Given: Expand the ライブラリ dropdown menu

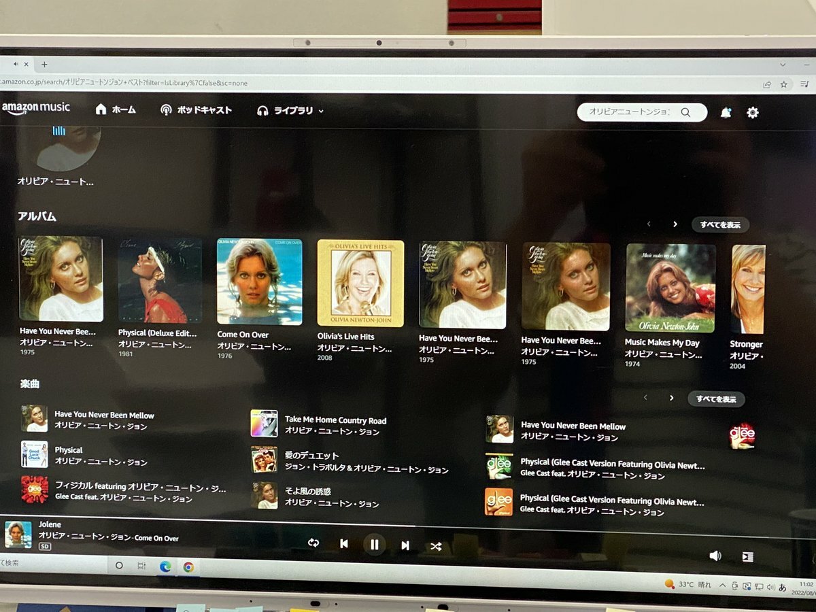Looking at the screenshot, I should (x=290, y=111).
